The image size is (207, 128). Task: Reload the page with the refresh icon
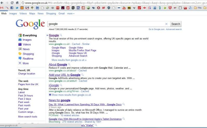pyautogui.click(x=12, y=3)
